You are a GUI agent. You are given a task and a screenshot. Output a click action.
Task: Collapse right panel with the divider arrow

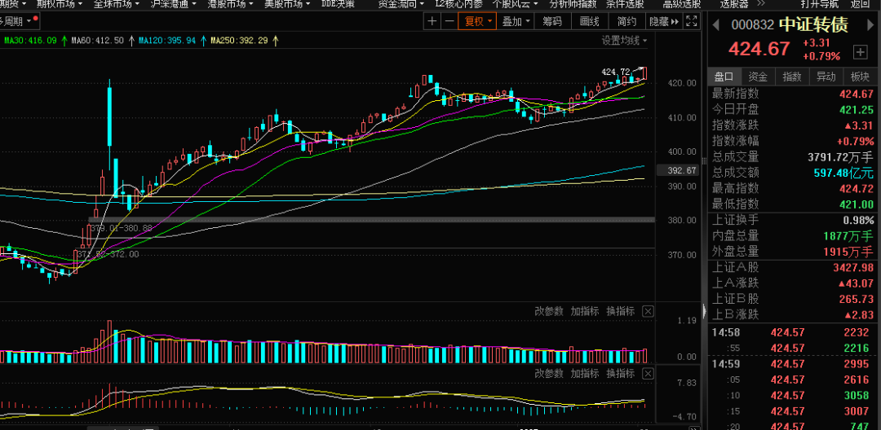[x=705, y=310]
